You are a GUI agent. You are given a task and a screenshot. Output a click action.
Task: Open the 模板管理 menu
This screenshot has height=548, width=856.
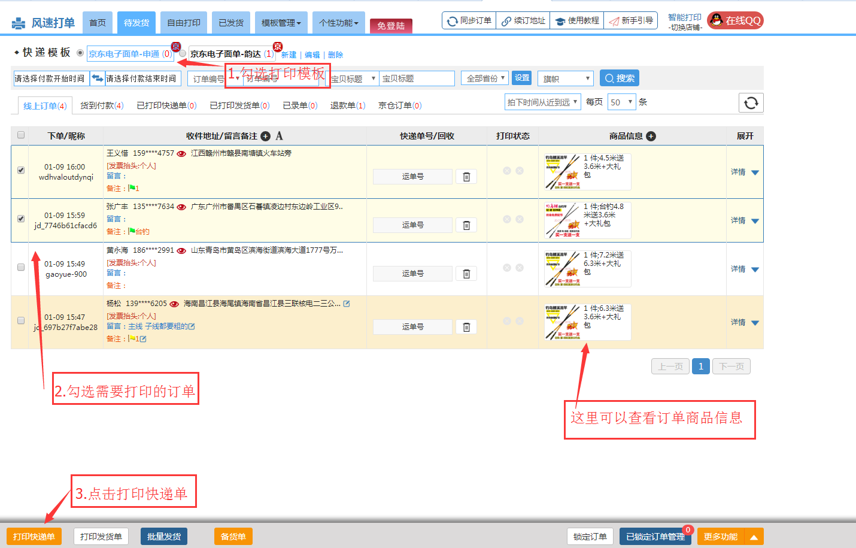[x=281, y=23]
